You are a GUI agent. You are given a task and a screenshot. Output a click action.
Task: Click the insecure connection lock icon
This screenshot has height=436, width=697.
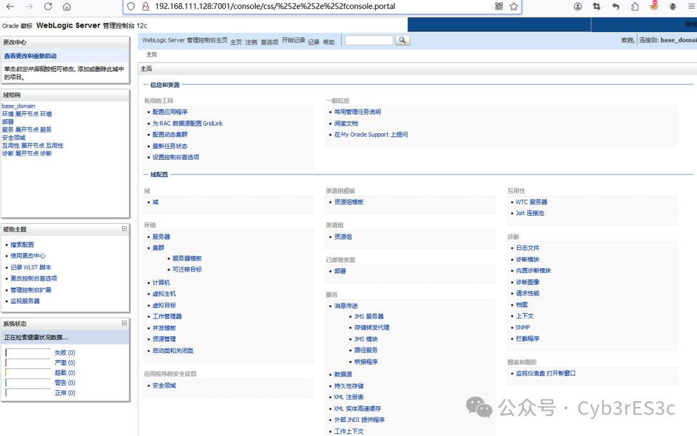(145, 6)
